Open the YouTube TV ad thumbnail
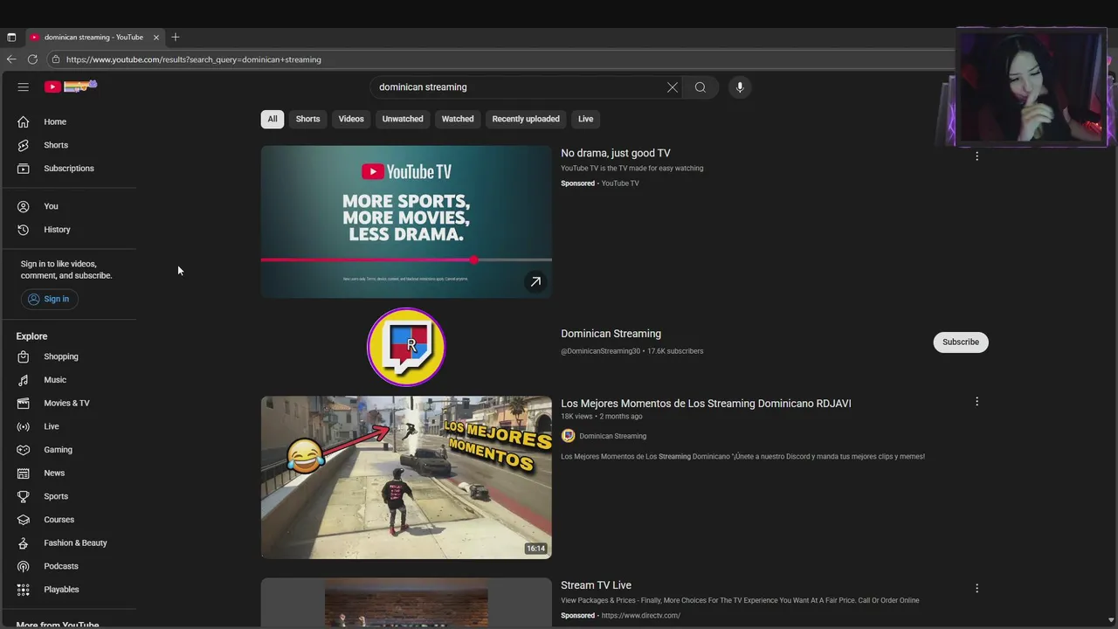The image size is (1118, 629). click(406, 222)
